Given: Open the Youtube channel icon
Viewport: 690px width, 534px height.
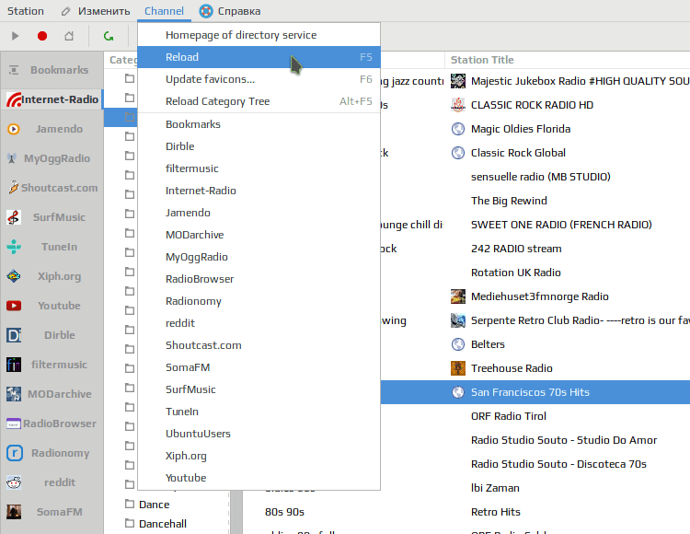Looking at the screenshot, I should (14, 306).
